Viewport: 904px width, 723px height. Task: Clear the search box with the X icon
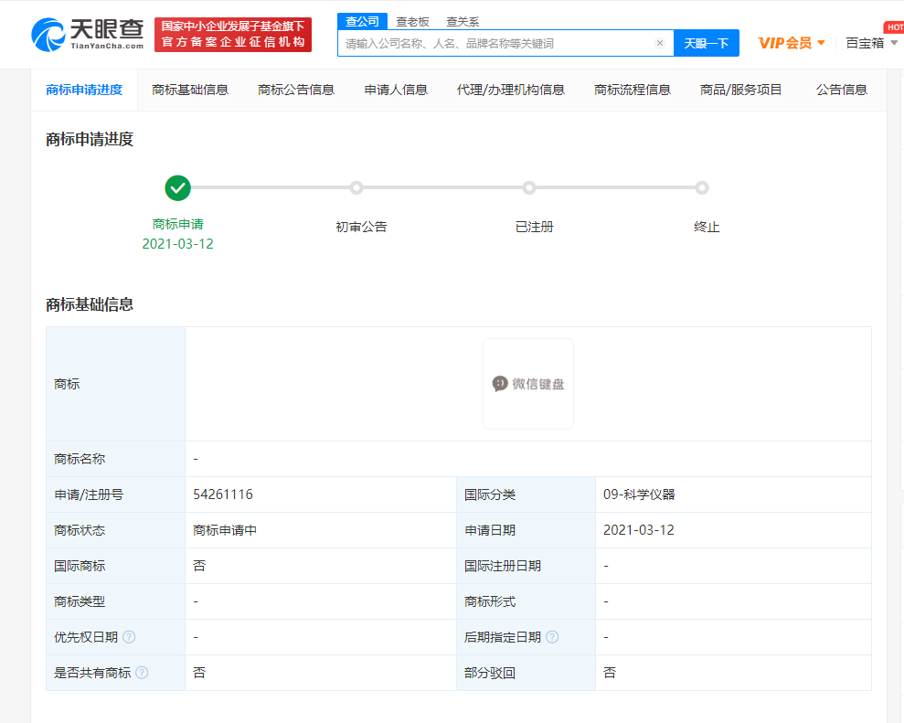659,43
